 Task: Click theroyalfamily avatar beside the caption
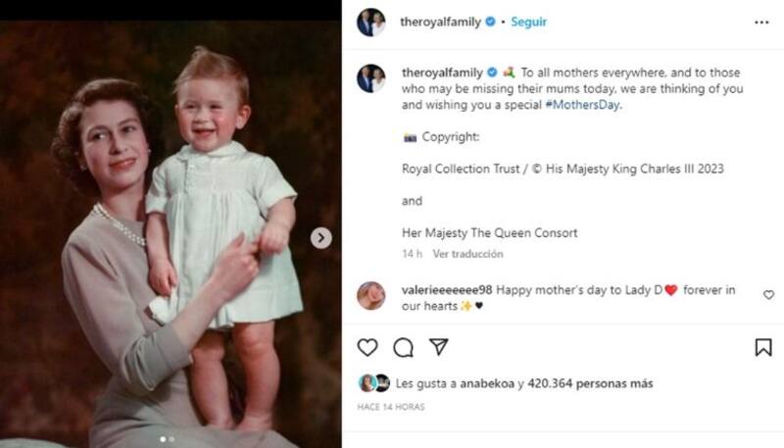371,78
